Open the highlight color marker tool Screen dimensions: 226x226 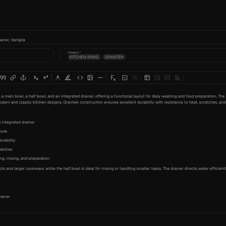pos(68,78)
